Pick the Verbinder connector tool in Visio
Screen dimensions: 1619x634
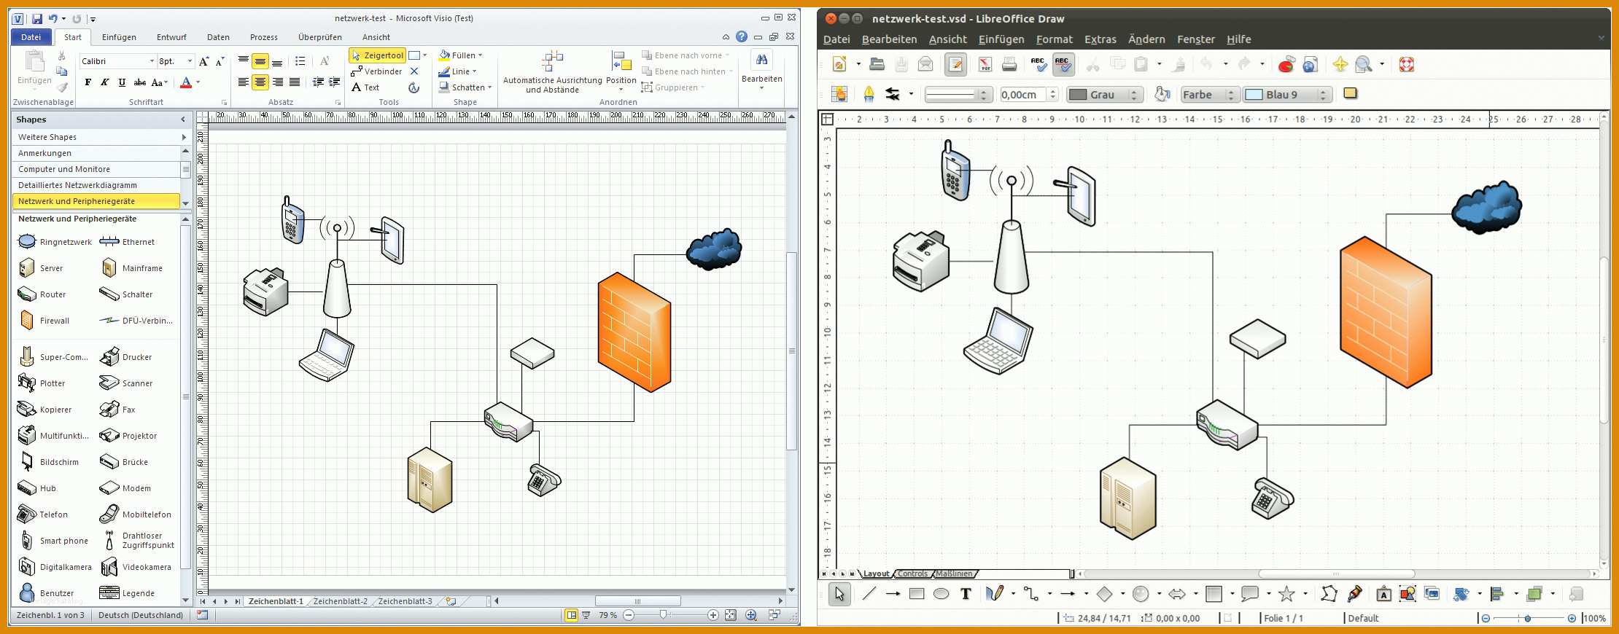point(376,71)
